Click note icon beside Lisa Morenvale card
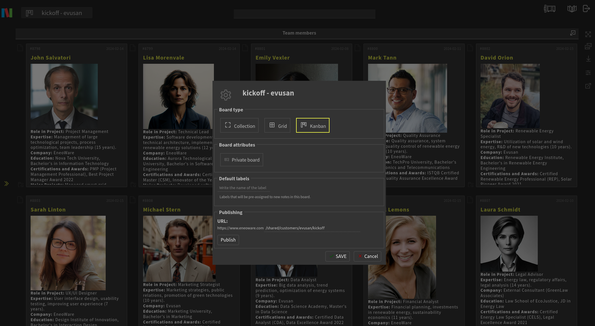The width and height of the screenshot is (595, 326). click(x=133, y=48)
